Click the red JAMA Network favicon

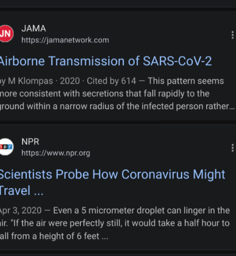tap(6, 34)
